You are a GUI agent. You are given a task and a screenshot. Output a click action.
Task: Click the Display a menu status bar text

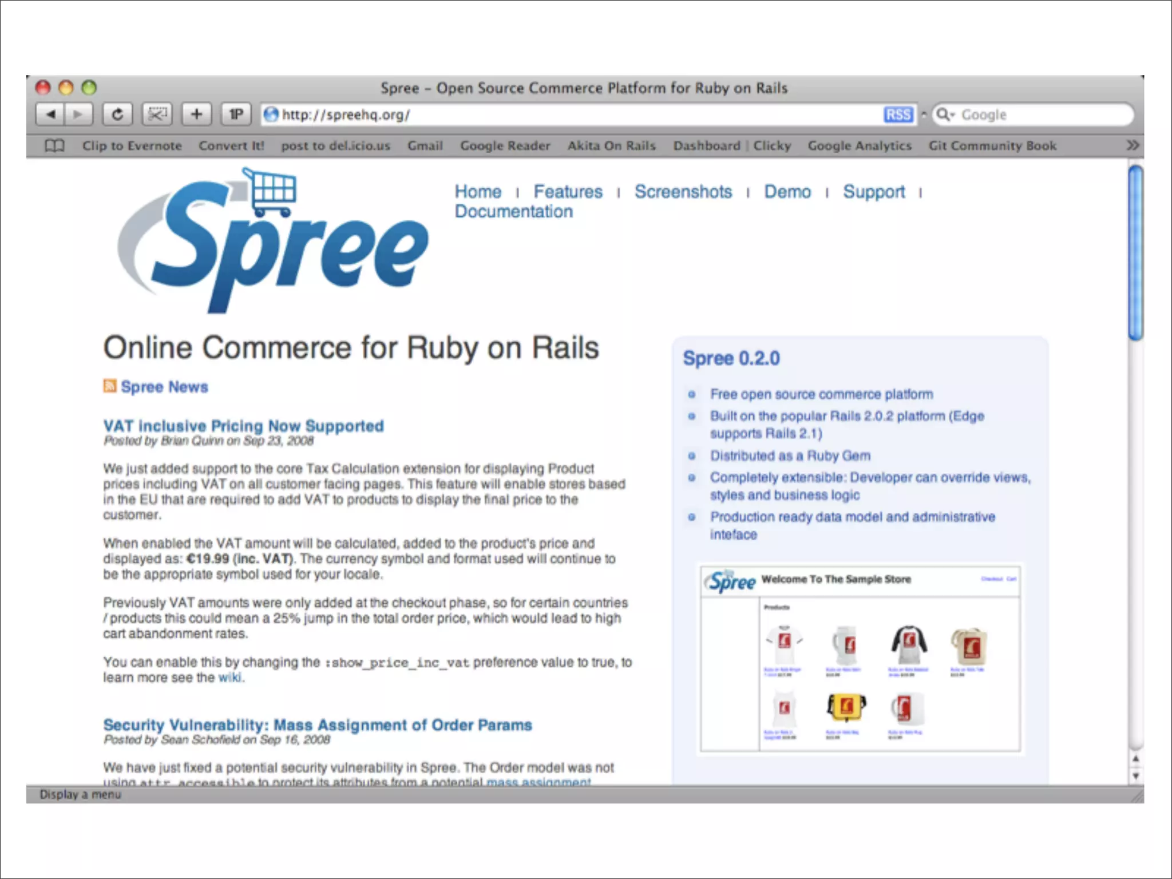(x=80, y=794)
